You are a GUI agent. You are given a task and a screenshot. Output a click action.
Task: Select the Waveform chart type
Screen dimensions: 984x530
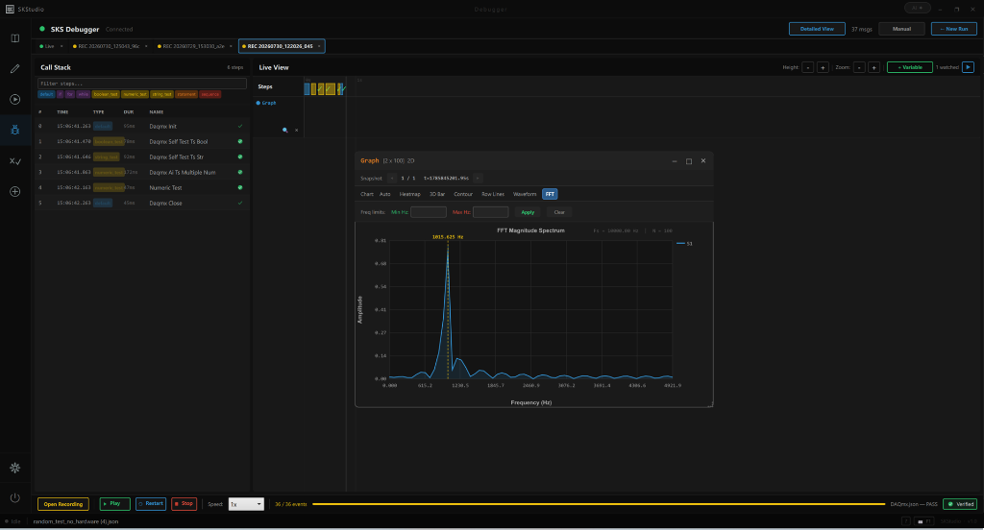click(525, 195)
